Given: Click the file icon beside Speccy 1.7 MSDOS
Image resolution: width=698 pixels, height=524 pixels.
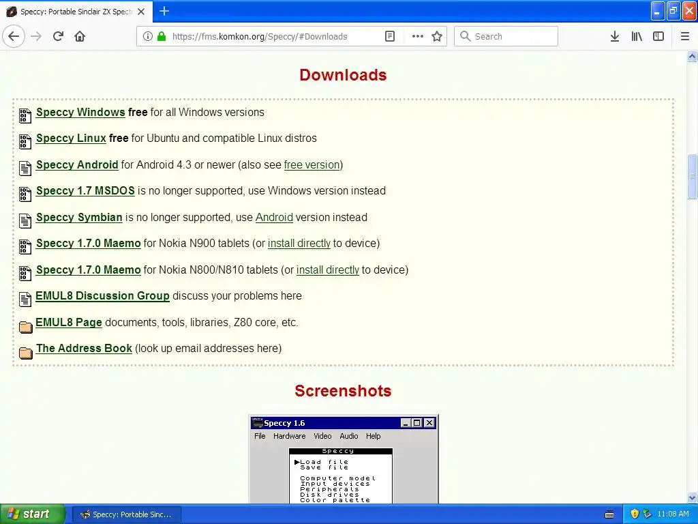Looking at the screenshot, I should (x=25, y=194).
